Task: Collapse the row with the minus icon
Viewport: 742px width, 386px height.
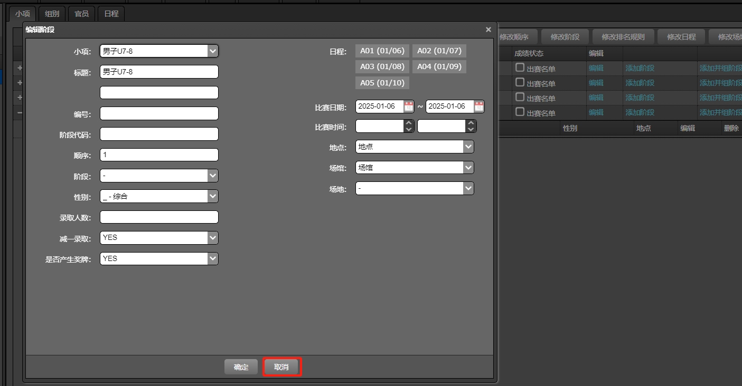Action: tap(18, 112)
